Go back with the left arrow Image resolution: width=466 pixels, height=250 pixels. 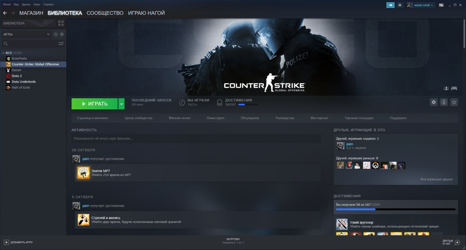(x=5, y=13)
